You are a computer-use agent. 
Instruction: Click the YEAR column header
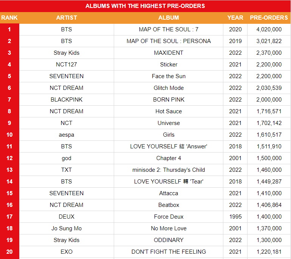pyautogui.click(x=235, y=18)
